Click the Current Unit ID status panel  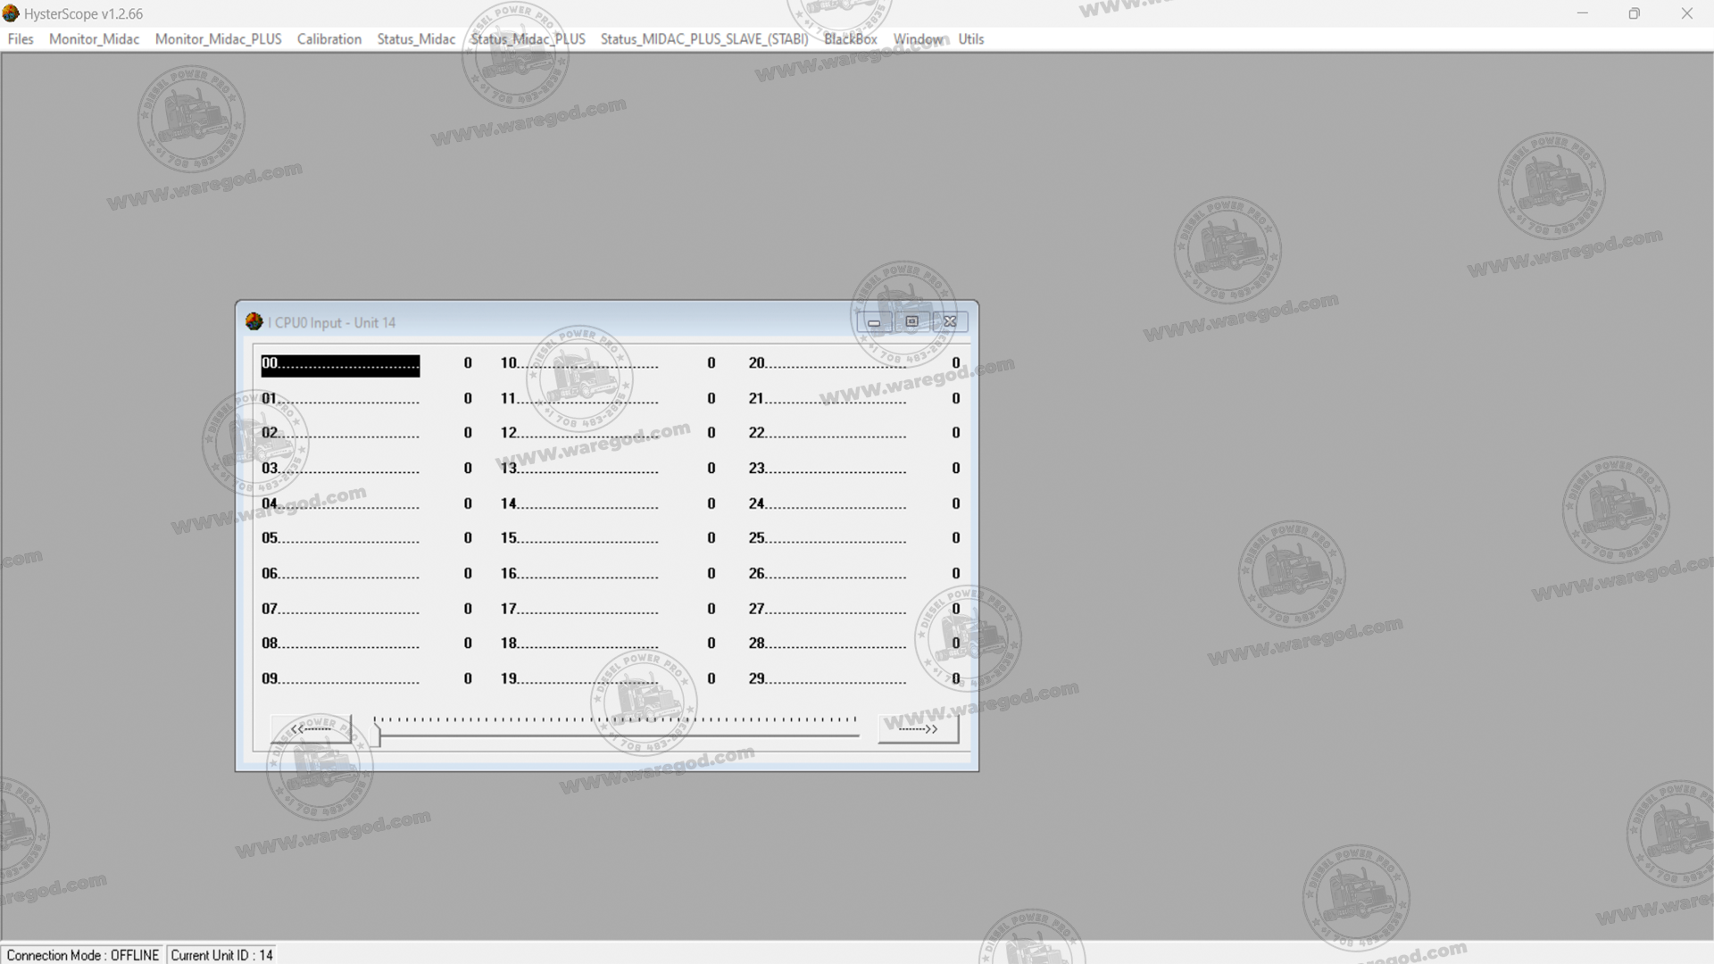point(221,955)
